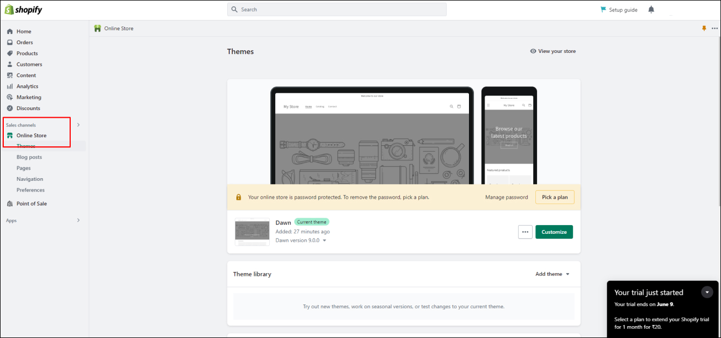
Task: Open the page header three-dots menu
Action: click(x=715, y=29)
